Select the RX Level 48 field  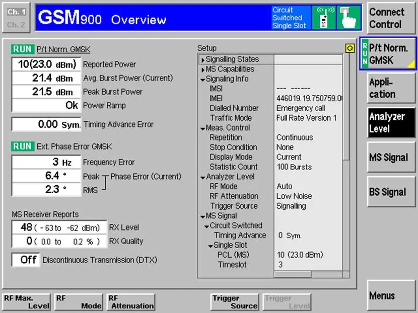59,227
